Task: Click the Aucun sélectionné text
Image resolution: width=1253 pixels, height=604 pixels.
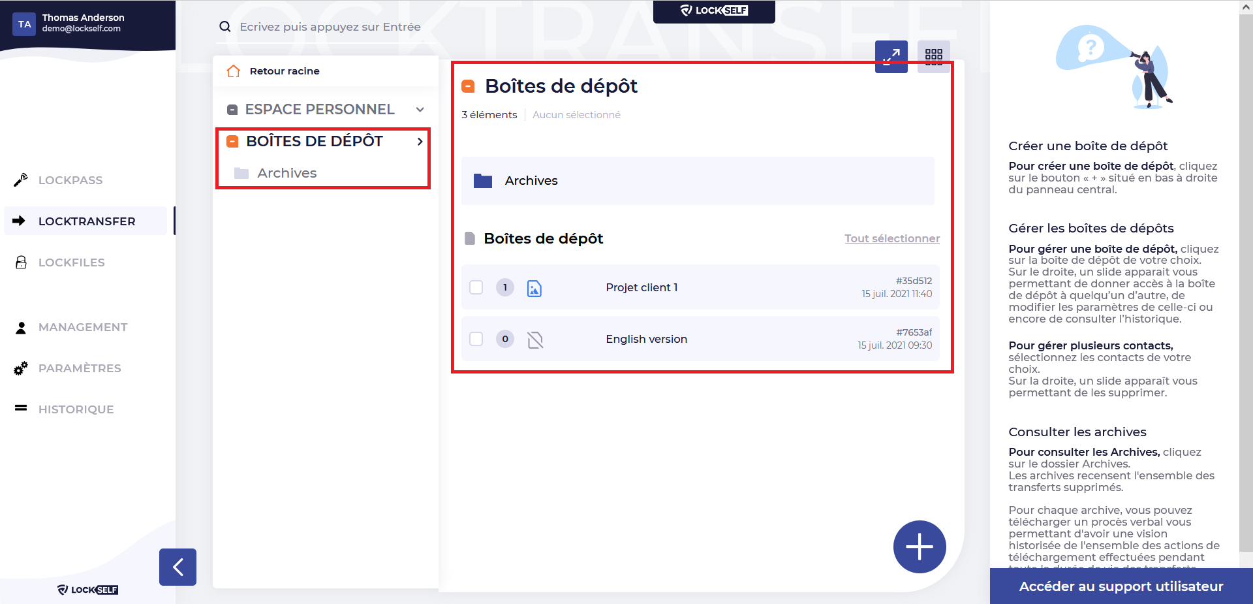Action: tap(576, 115)
